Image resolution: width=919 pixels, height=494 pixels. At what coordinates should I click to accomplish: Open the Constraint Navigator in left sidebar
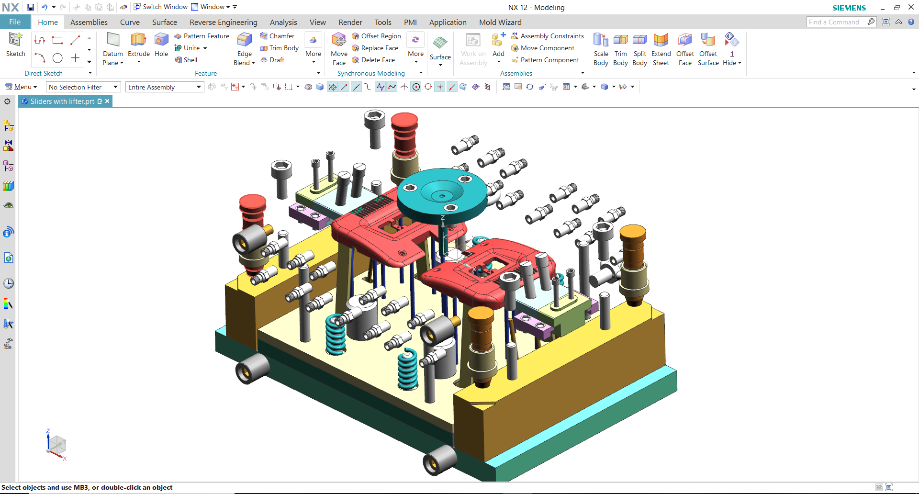tap(8, 146)
